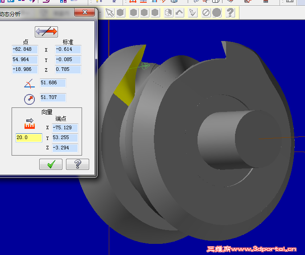Click the endpoint Y field 53.255
305x255 pixels.
[65, 138]
